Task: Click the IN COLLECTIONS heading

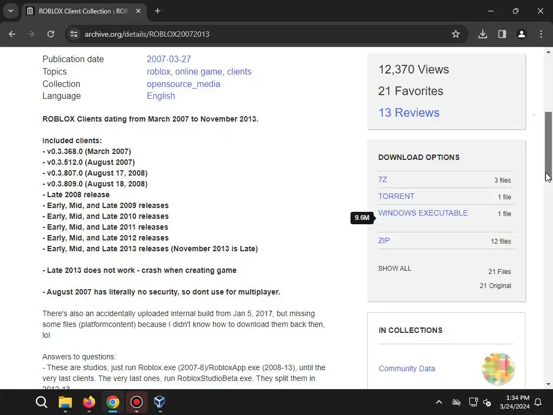Action: point(410,330)
